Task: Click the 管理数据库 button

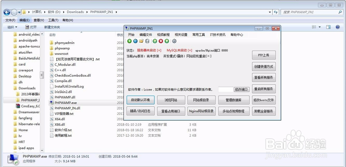Action: (234, 100)
